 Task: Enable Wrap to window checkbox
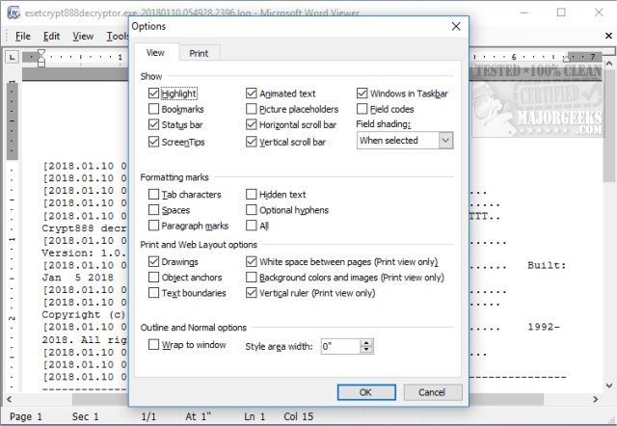click(x=153, y=345)
